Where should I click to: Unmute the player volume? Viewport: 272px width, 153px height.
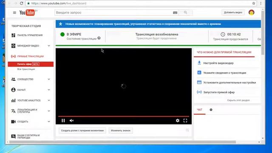[x=71, y=121]
